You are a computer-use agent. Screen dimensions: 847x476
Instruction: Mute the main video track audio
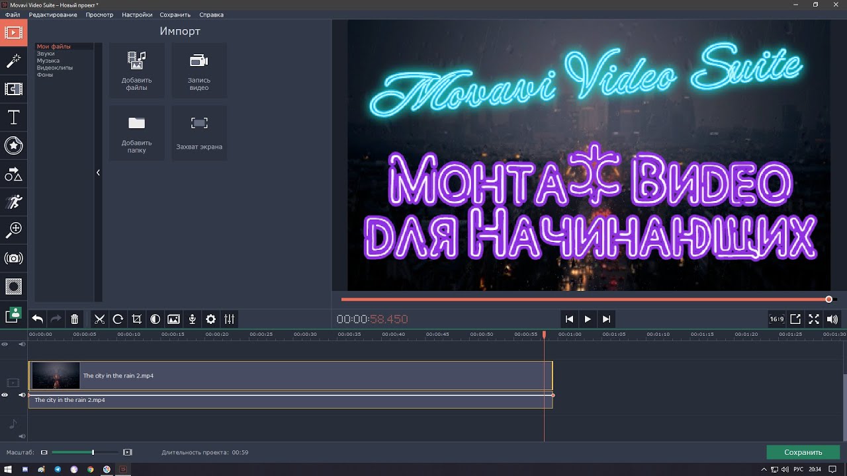click(22, 395)
